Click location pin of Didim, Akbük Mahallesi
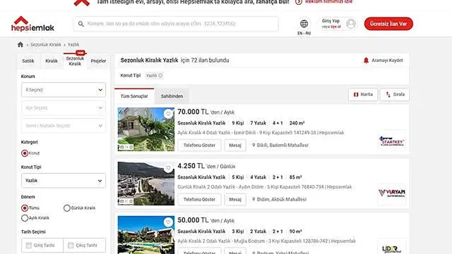Viewport: 452px width, 254px height. tap(254, 199)
